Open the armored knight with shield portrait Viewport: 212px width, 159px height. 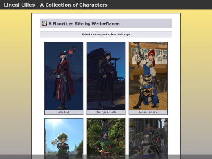point(148,139)
